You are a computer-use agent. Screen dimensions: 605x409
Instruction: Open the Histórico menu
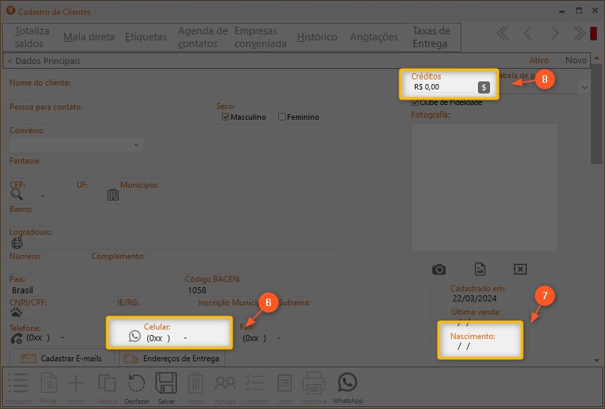tap(317, 37)
